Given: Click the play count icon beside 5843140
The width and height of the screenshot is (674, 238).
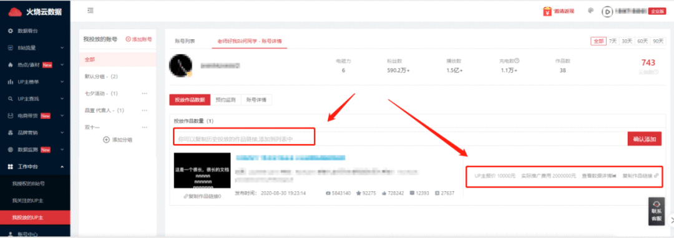Looking at the screenshot, I should pos(328,193).
